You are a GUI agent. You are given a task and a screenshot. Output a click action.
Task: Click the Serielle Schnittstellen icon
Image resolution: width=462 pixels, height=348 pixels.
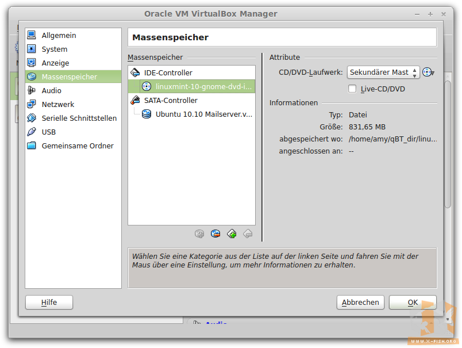pos(32,118)
